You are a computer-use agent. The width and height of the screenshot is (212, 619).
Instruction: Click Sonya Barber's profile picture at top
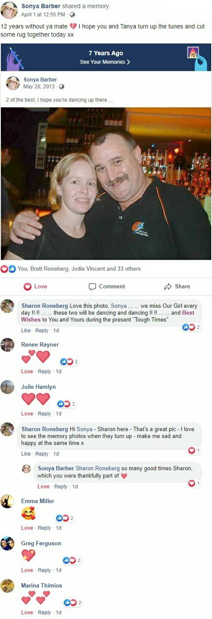coord(9,10)
